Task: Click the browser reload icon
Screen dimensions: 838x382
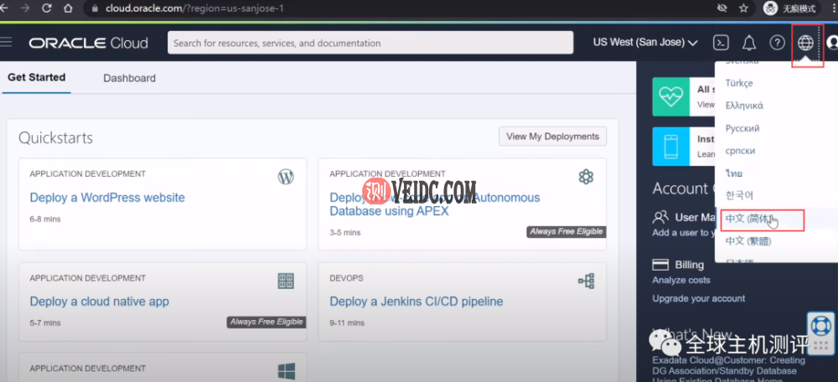Action: pos(46,8)
